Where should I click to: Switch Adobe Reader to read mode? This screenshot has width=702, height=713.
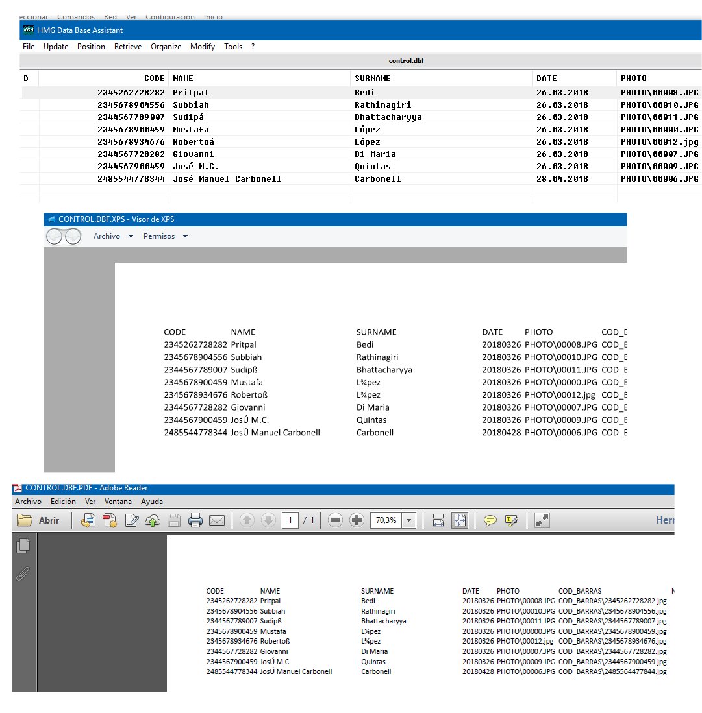(x=542, y=520)
